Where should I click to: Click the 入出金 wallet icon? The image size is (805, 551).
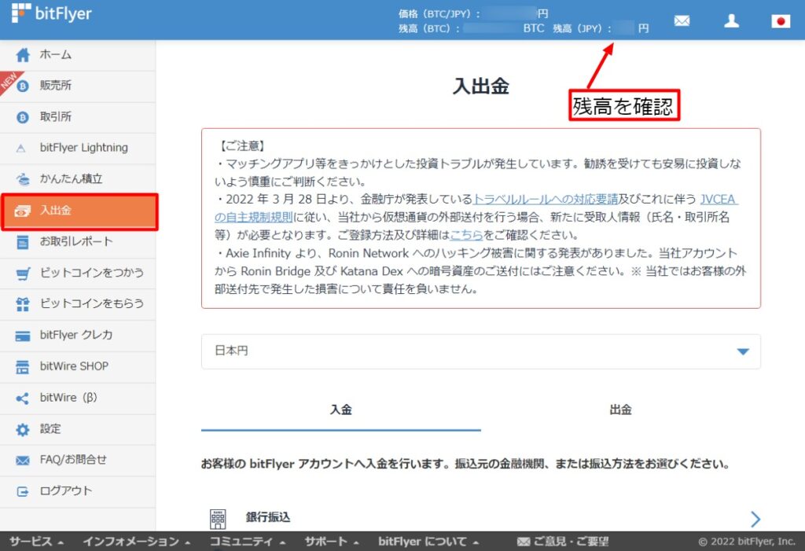[23, 211]
